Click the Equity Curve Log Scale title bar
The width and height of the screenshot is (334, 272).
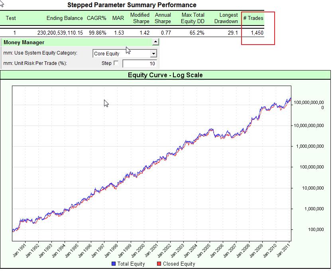click(x=167, y=75)
